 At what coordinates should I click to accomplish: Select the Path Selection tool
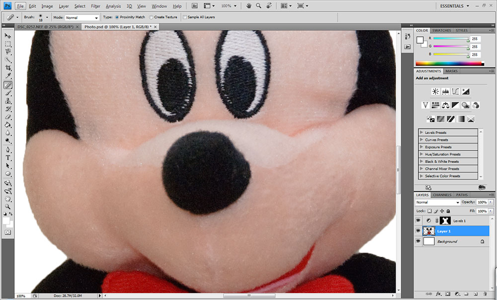tap(8, 166)
